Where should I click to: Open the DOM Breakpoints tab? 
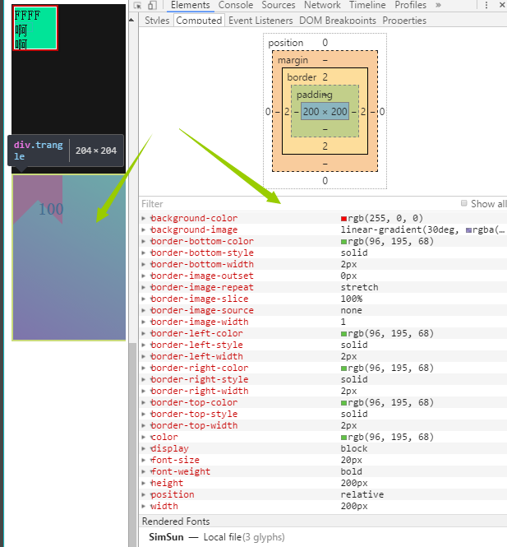point(337,21)
